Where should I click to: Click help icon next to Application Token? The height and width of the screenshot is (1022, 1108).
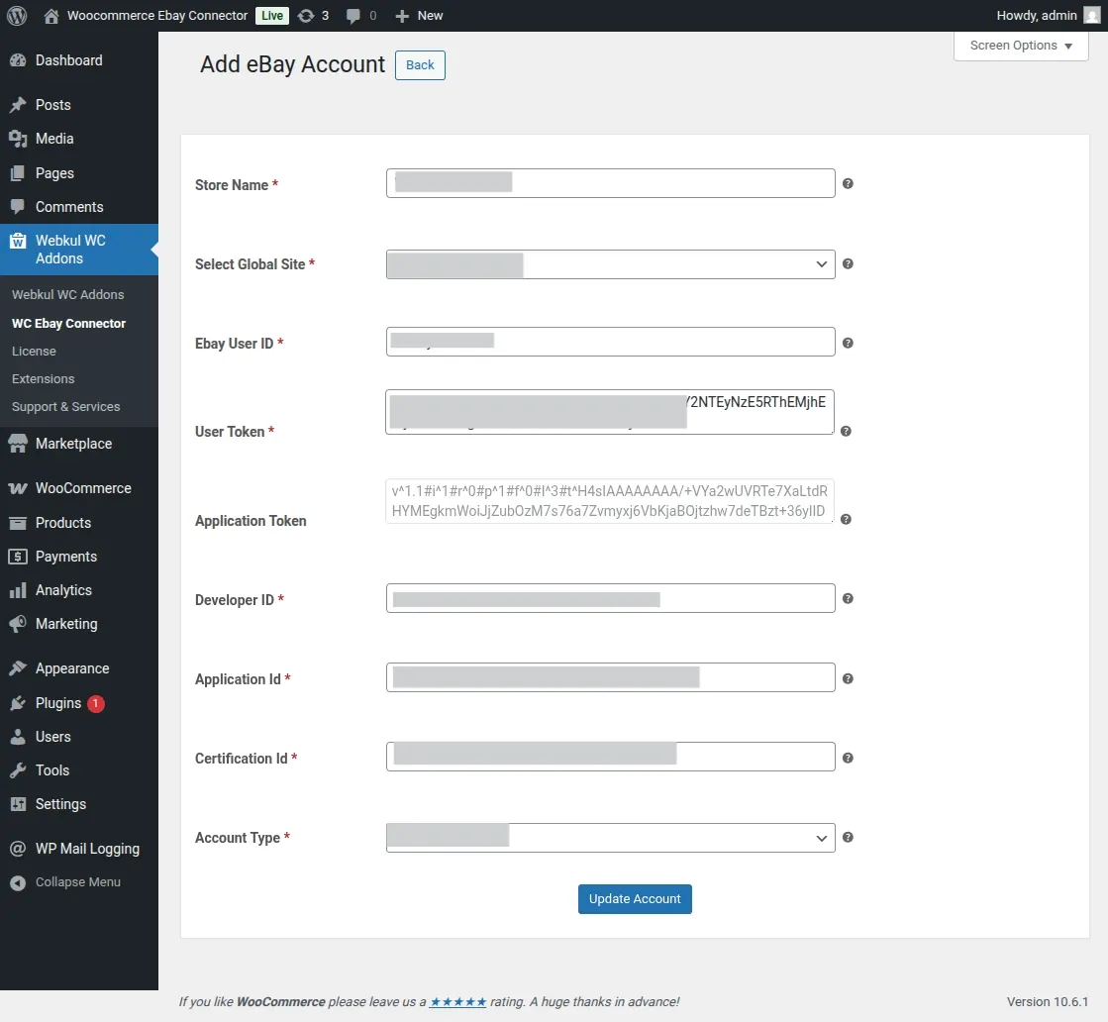[846, 520]
